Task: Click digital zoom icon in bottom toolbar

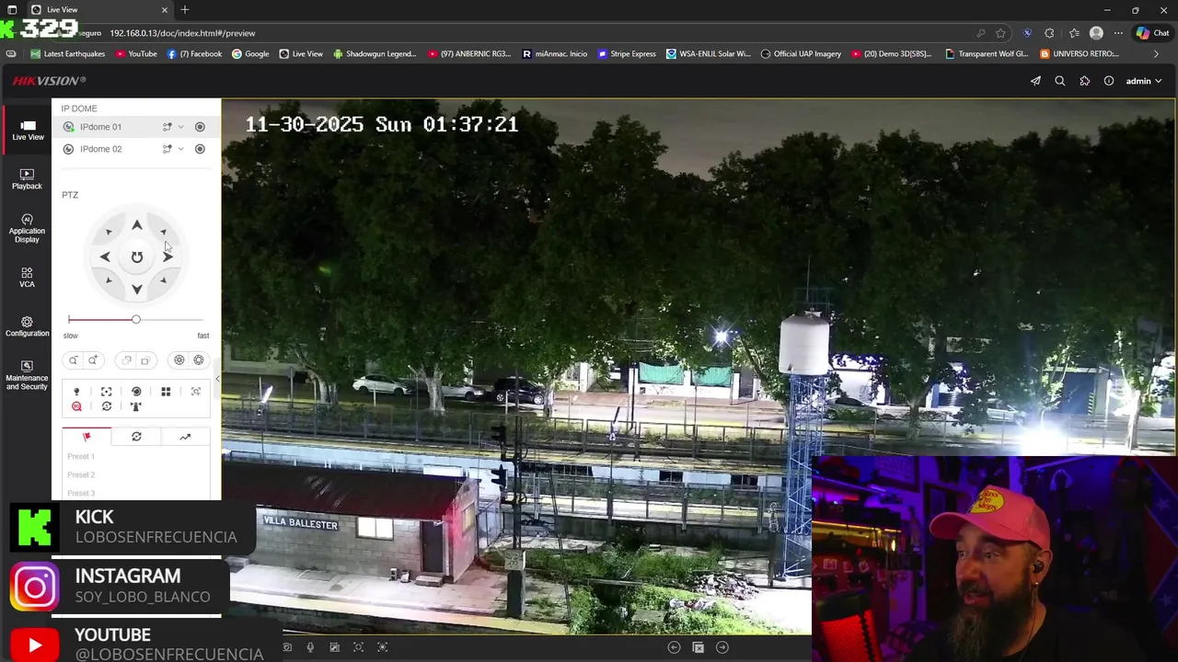Action: pyautogui.click(x=359, y=647)
